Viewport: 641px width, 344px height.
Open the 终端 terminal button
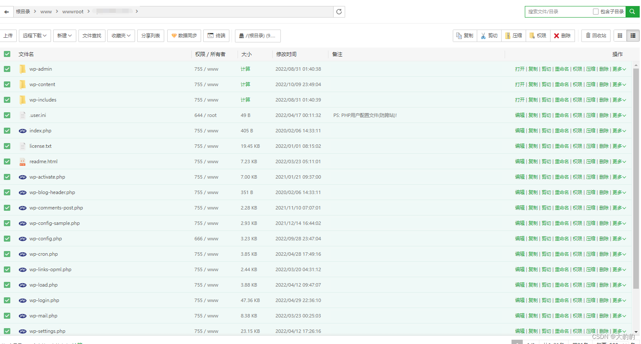[x=217, y=36]
